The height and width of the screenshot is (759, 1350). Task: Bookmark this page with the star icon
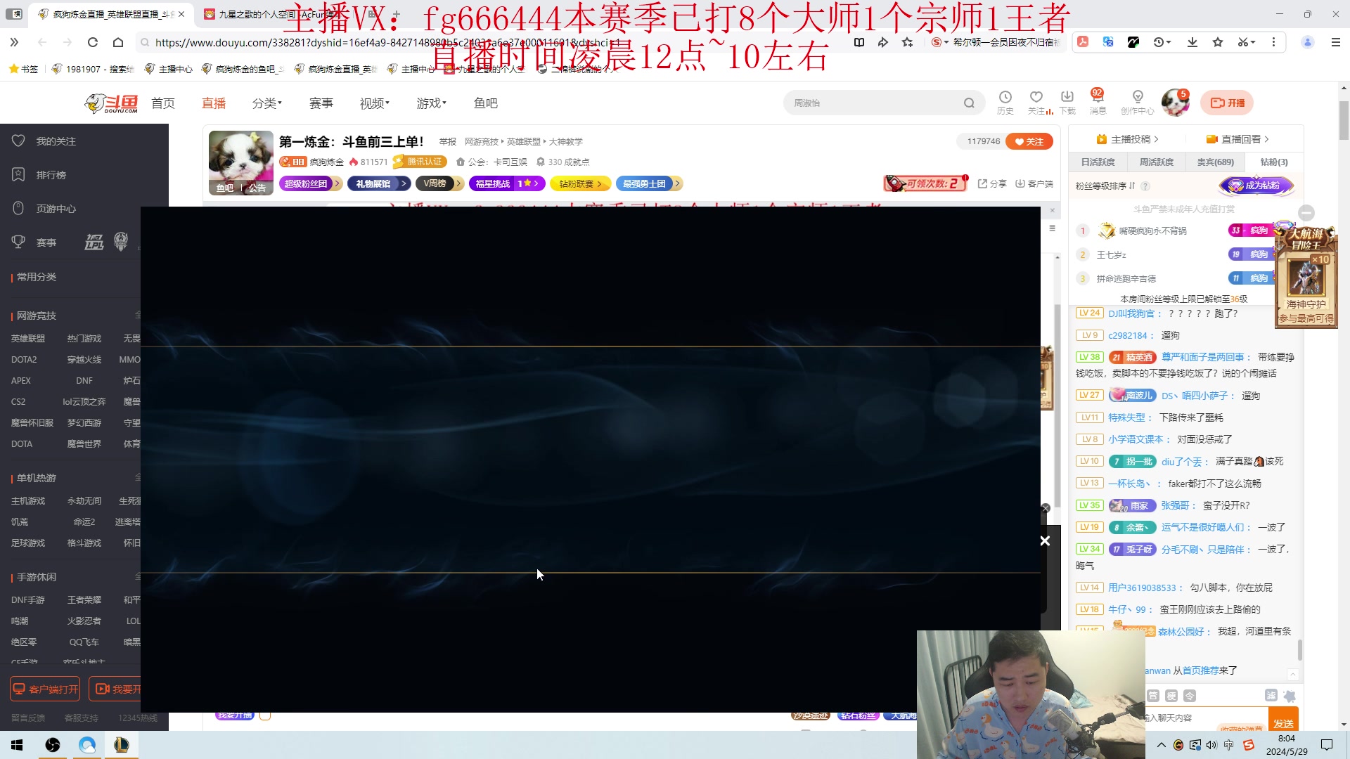(908, 42)
